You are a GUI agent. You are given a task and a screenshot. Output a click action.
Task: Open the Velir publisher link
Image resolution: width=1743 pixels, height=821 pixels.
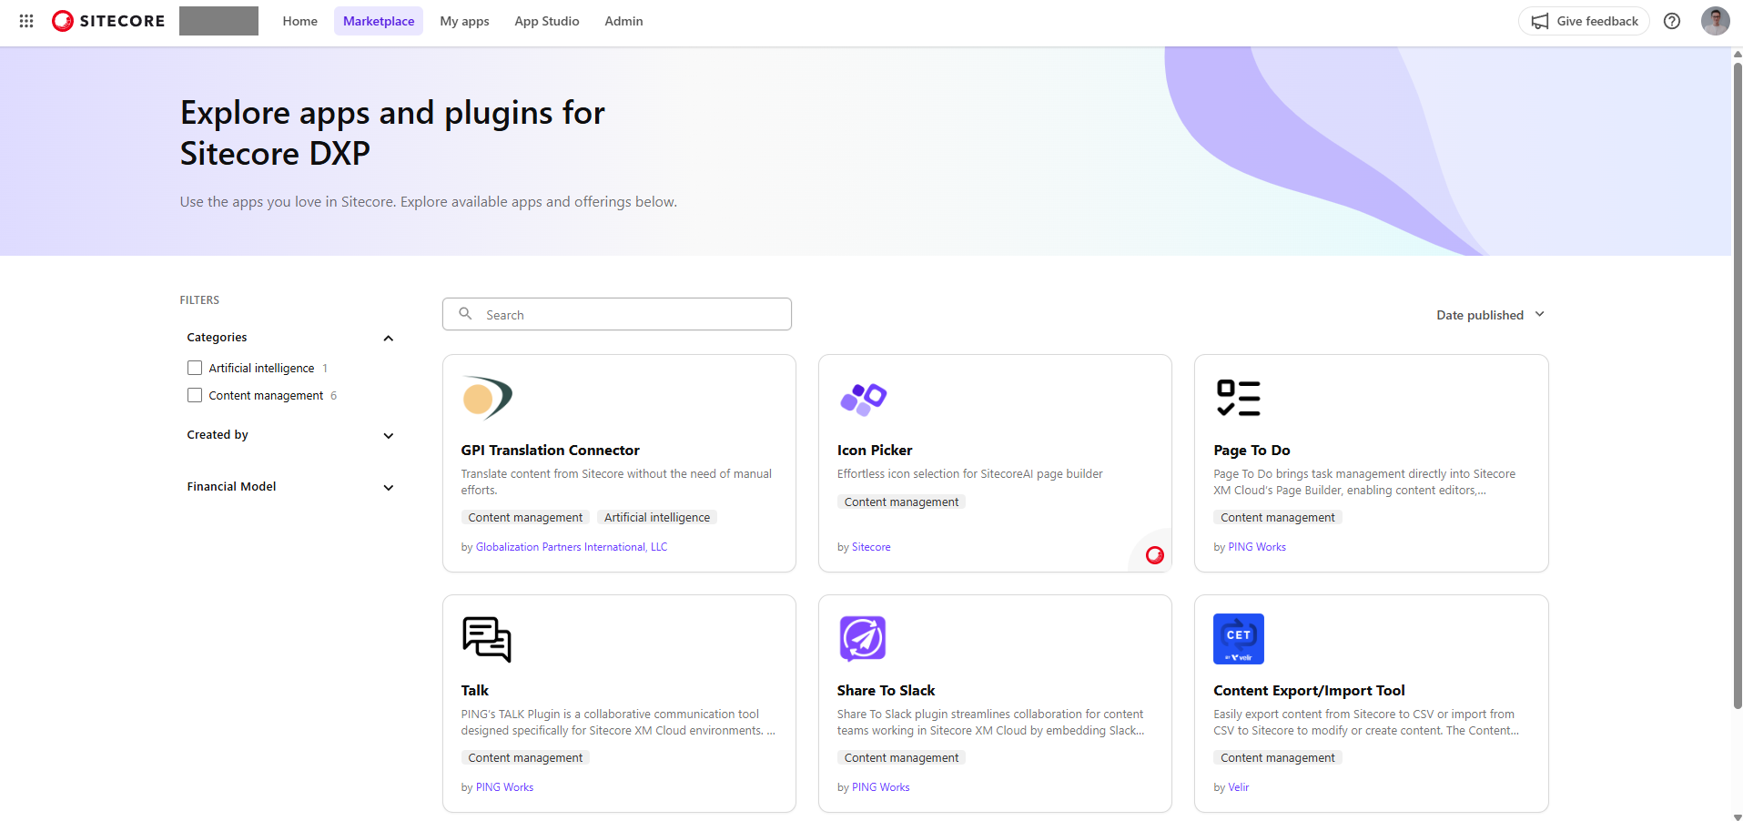coord(1238,786)
